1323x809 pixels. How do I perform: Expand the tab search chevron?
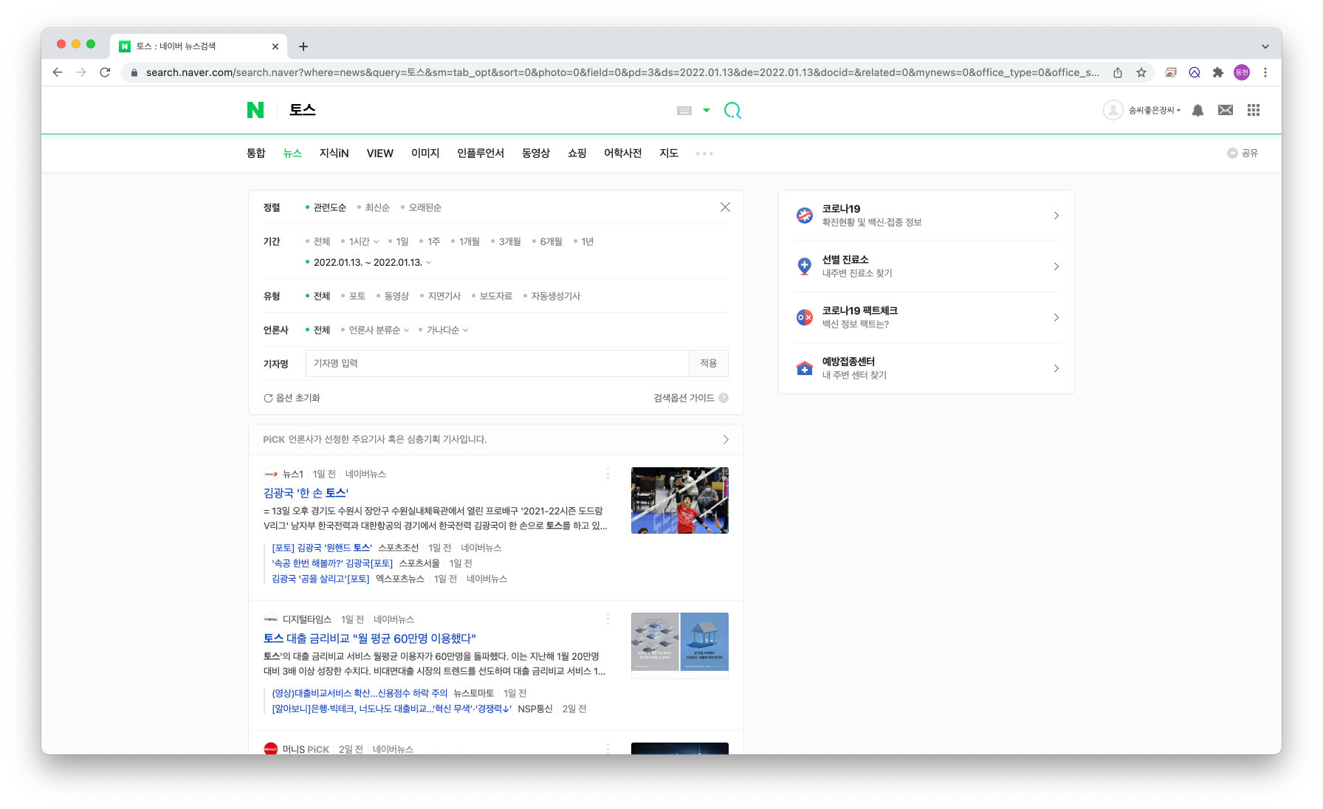[1265, 47]
